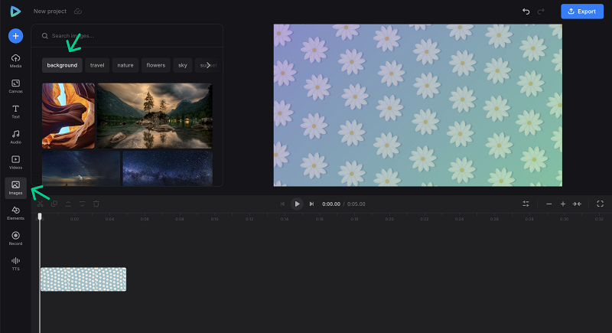Open the TTS sidebar panel
Viewport: 612px width, 333px height.
15,264
